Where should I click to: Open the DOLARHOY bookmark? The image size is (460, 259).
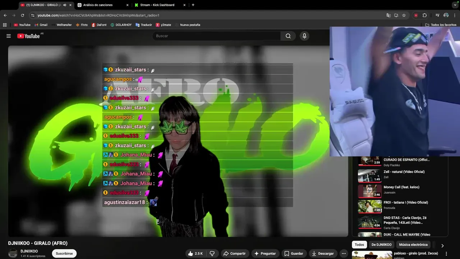click(121, 25)
